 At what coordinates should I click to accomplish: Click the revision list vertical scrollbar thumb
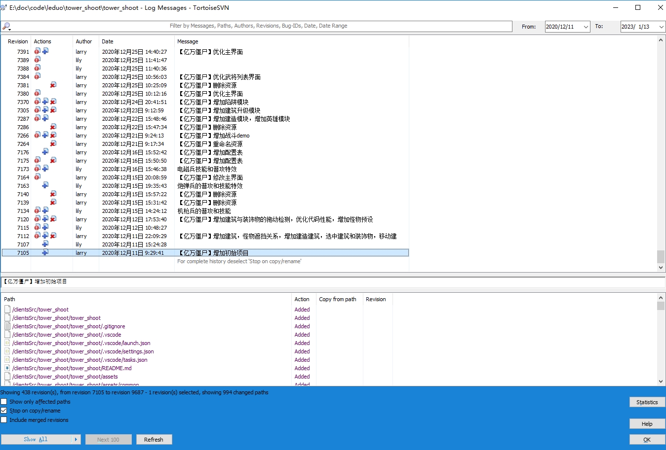click(661, 256)
